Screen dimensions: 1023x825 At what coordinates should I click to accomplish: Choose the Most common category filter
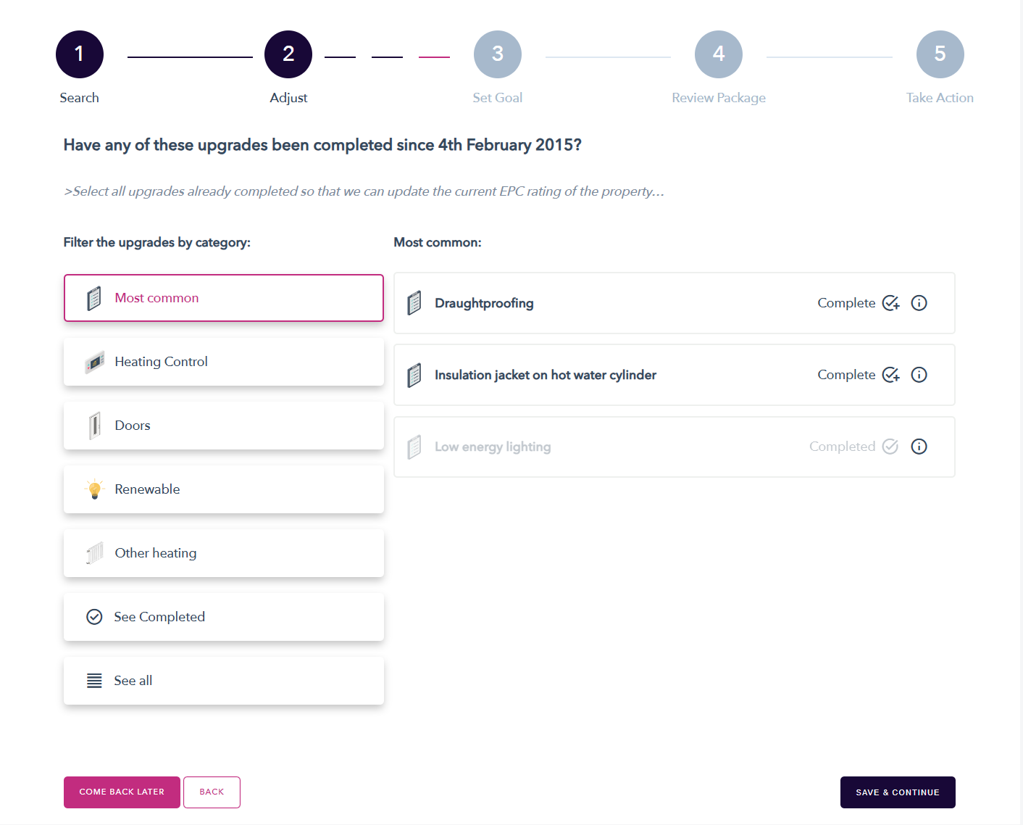(x=224, y=298)
